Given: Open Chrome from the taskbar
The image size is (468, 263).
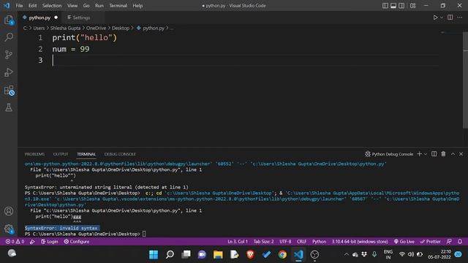Looking at the screenshot, I should [282, 254].
